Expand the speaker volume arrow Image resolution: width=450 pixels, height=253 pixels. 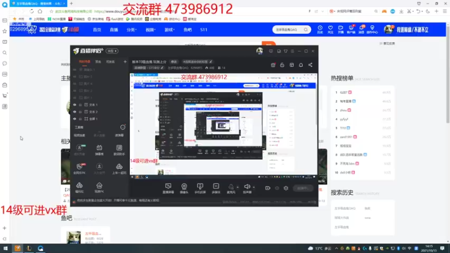(x=254, y=187)
